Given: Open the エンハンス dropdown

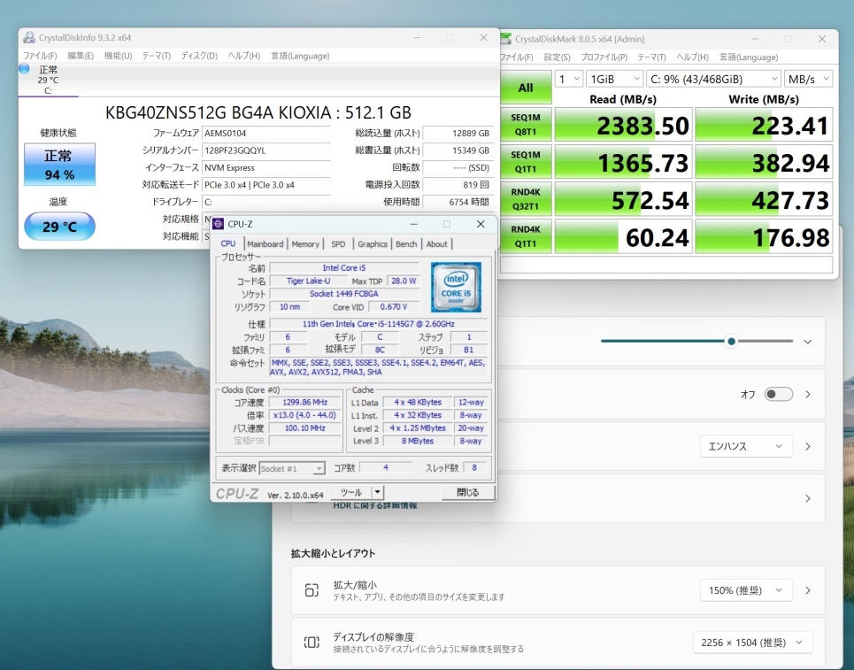Looking at the screenshot, I should [x=745, y=447].
